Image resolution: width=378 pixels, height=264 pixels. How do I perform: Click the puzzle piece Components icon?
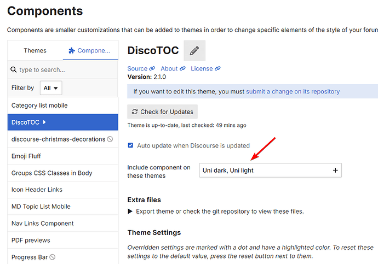point(72,50)
